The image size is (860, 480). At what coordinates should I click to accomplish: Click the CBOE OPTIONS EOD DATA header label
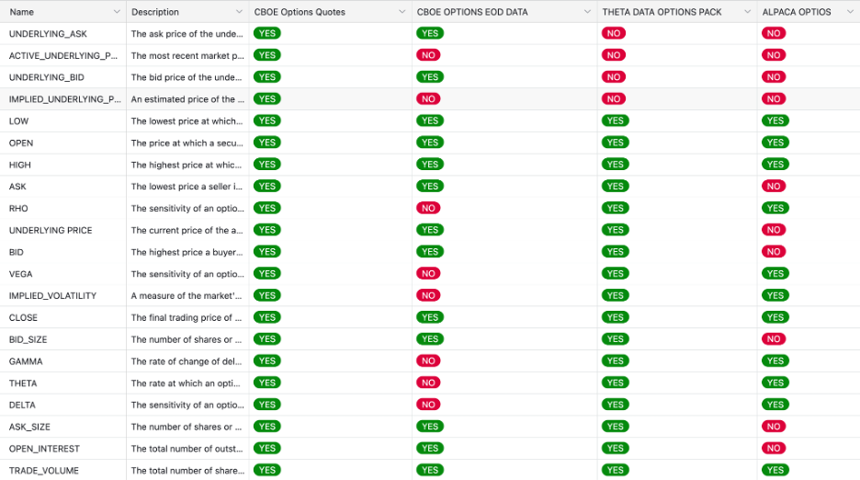(x=472, y=12)
